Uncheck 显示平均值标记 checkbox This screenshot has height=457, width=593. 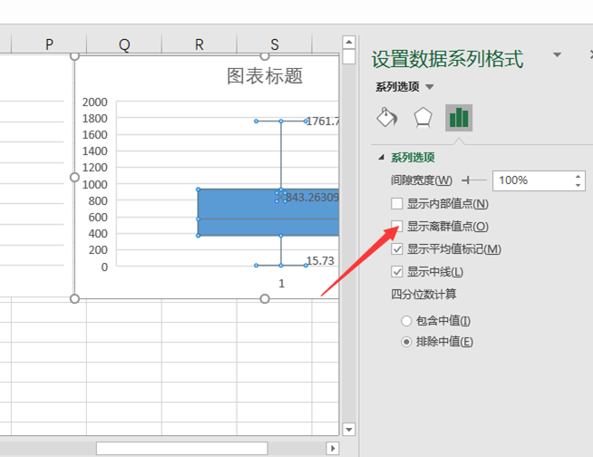pyautogui.click(x=397, y=249)
